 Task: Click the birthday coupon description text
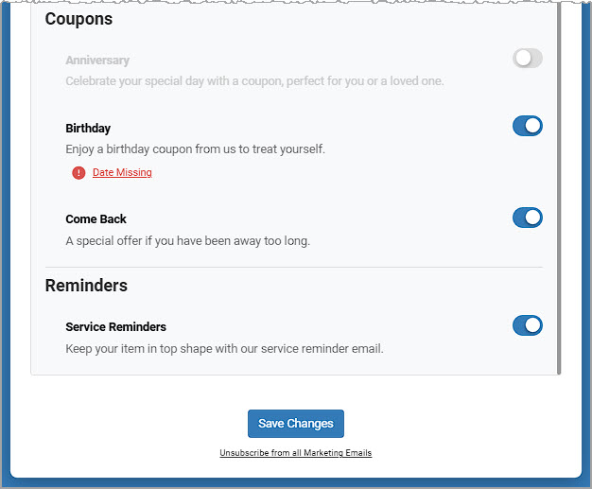click(195, 149)
